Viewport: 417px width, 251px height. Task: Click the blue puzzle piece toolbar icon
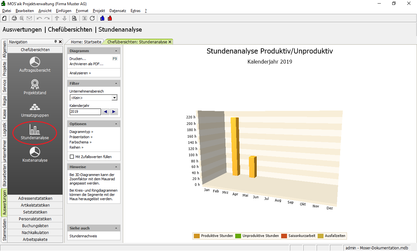tap(102, 18)
